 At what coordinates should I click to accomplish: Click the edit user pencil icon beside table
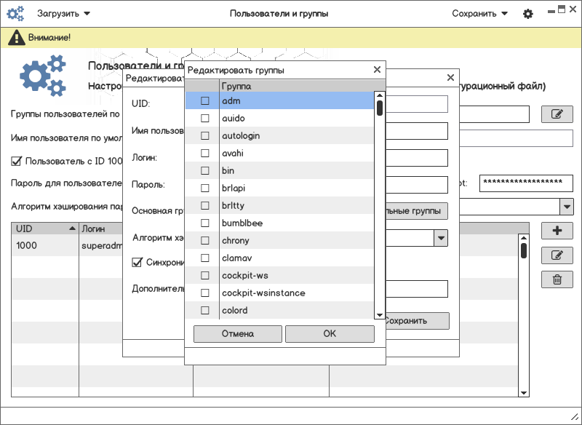point(557,255)
